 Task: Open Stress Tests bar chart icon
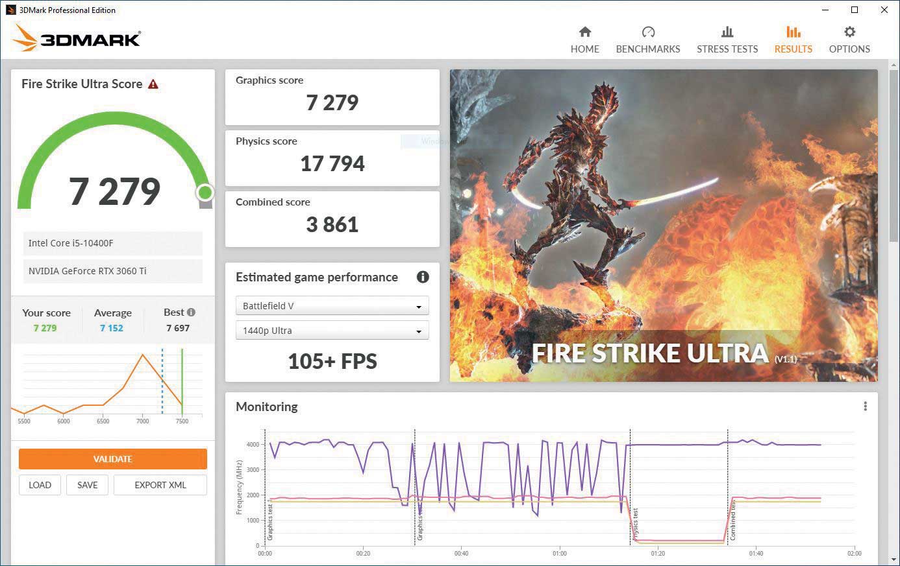click(x=727, y=32)
